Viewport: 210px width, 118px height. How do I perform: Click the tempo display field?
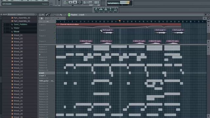click(88, 2)
